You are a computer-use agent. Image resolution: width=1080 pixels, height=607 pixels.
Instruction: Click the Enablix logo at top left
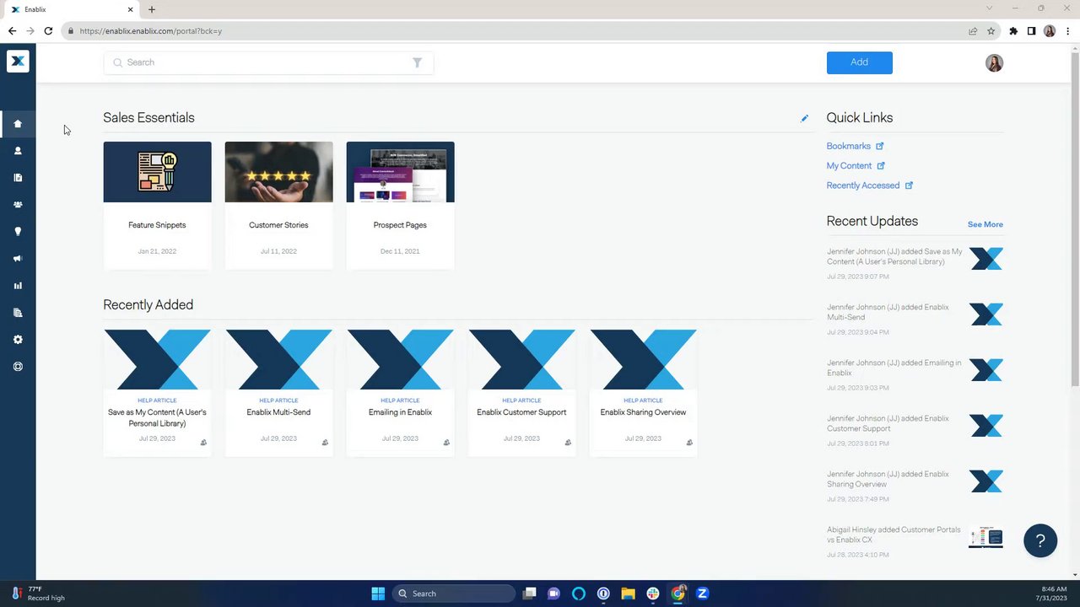pyautogui.click(x=18, y=62)
